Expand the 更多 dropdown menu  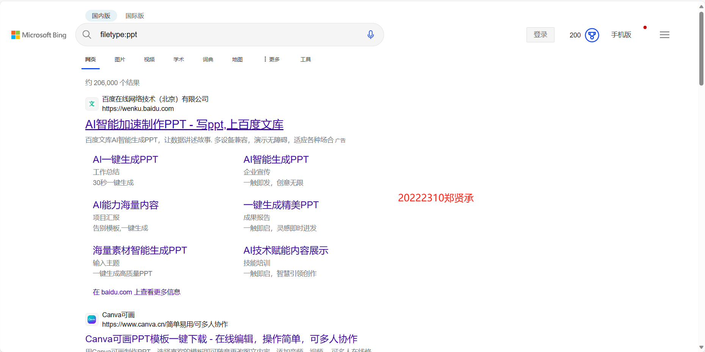click(272, 59)
